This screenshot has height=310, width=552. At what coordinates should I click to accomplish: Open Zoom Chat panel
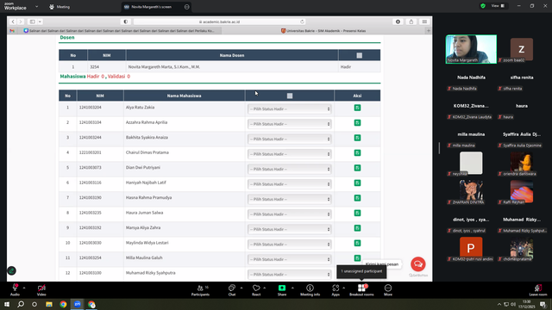(232, 290)
